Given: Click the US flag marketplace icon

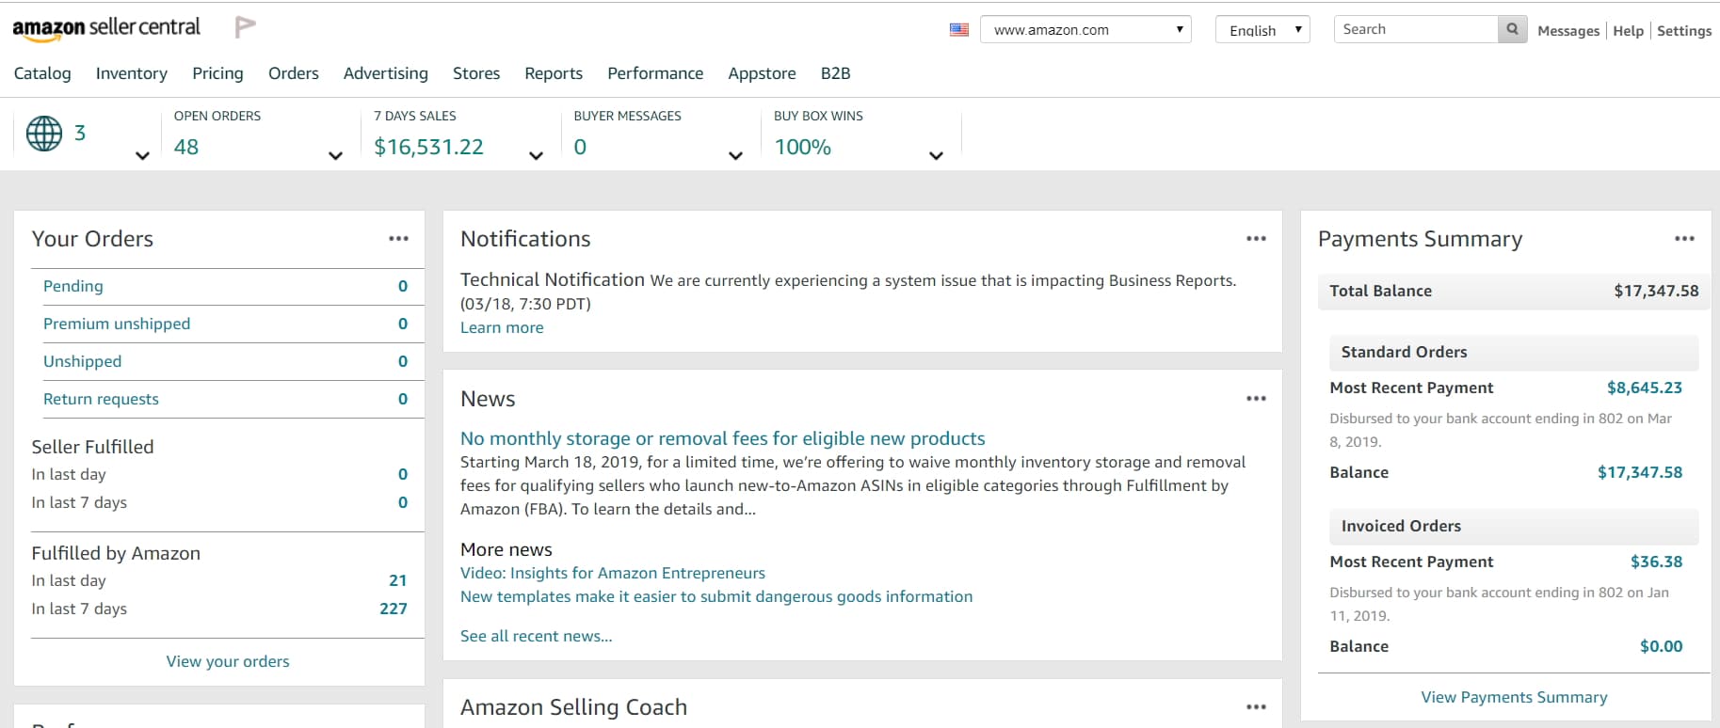Looking at the screenshot, I should click(959, 29).
